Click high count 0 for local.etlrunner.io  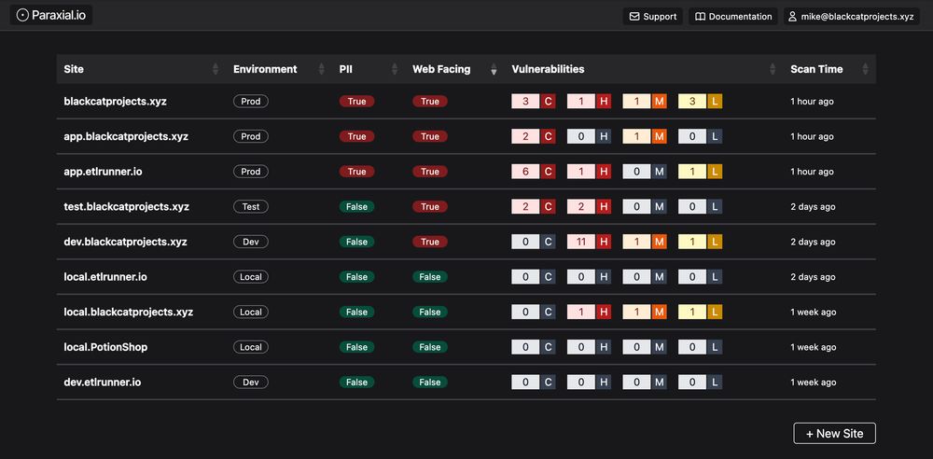click(x=581, y=277)
